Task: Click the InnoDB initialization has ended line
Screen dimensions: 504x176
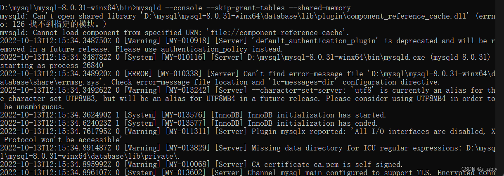Action: [189, 123]
